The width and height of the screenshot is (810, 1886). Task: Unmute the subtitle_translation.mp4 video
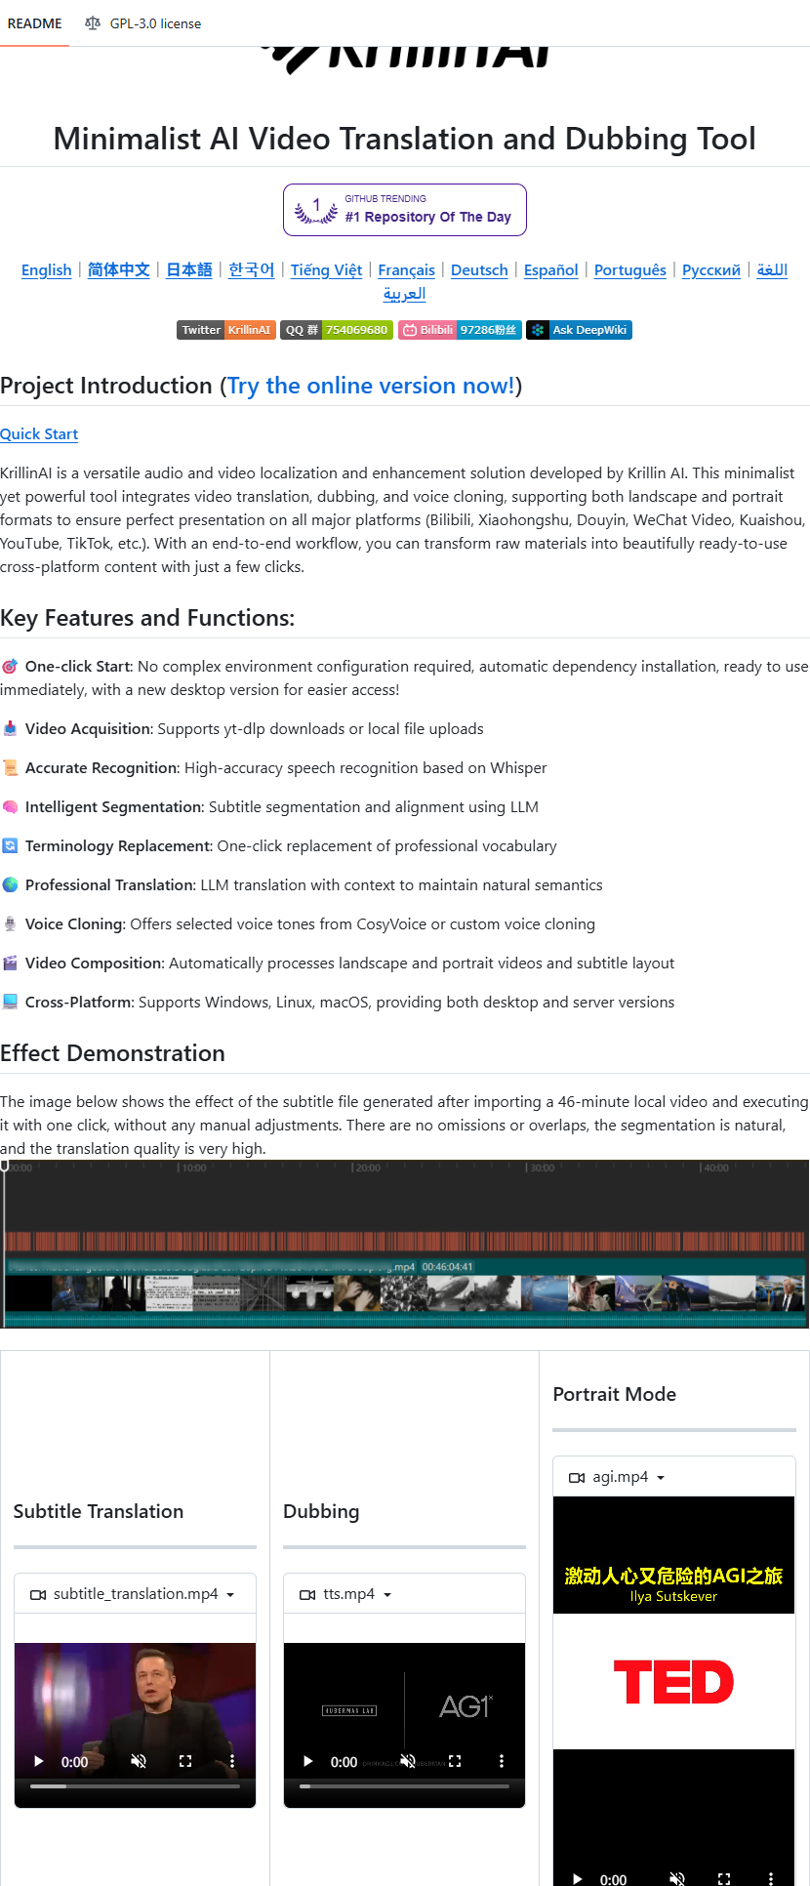click(x=139, y=1761)
